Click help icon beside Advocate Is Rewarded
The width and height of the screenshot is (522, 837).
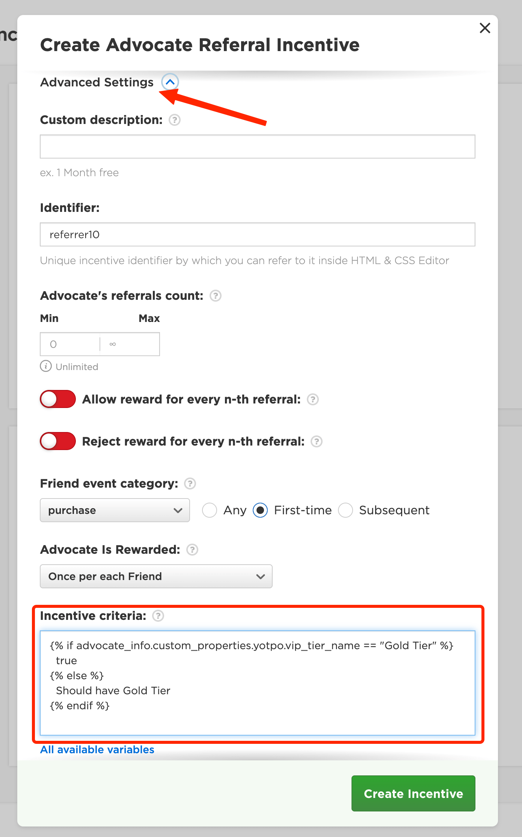192,550
